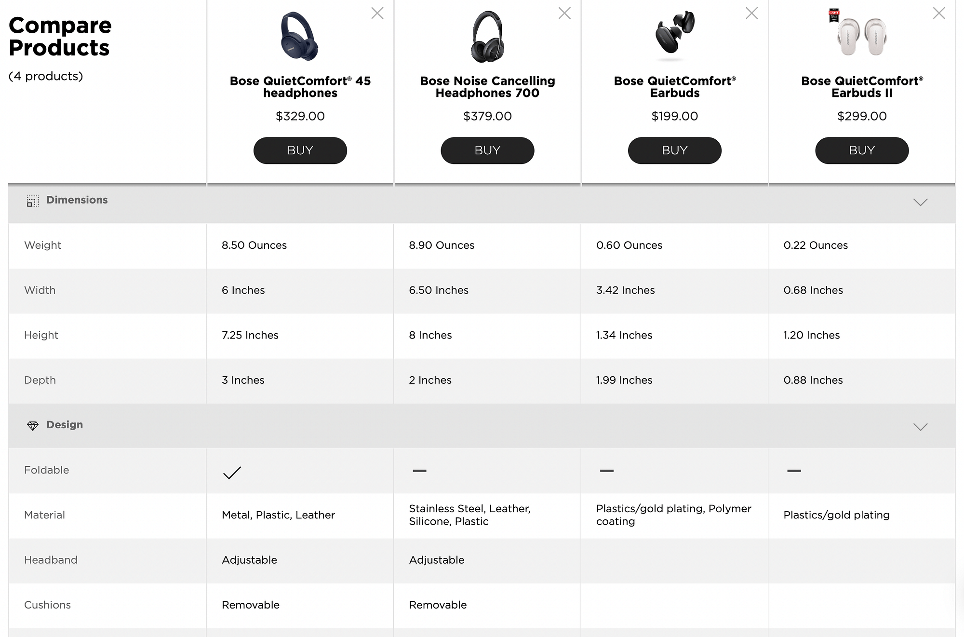Open the Bose QuietComfort Earbuds II title link
Viewport: 964px width, 637px height.
pyautogui.click(x=862, y=87)
